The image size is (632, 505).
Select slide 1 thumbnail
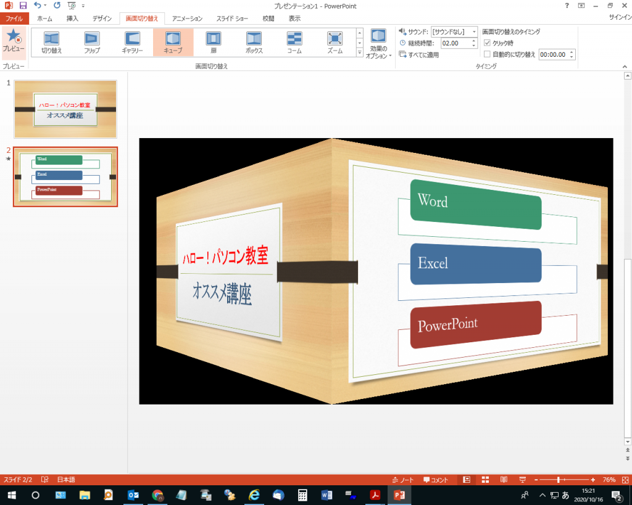tap(65, 109)
